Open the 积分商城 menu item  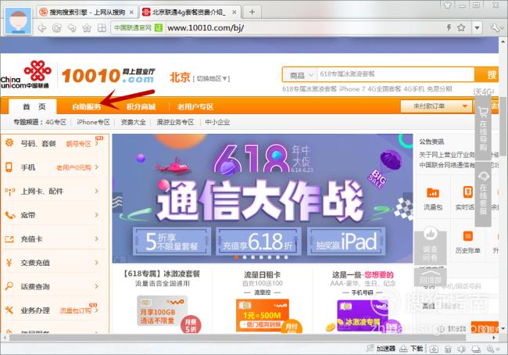pos(141,106)
